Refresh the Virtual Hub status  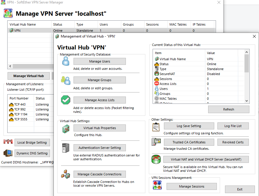pyautogui.click(x=228, y=109)
